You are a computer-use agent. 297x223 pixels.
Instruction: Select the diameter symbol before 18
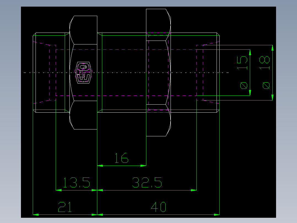266,86
